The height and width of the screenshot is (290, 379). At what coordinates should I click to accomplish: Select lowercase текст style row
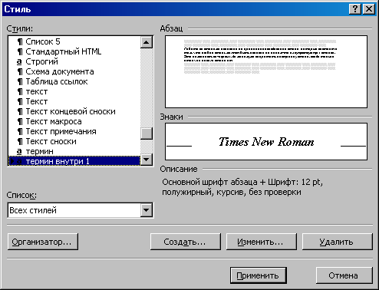(x=74, y=91)
